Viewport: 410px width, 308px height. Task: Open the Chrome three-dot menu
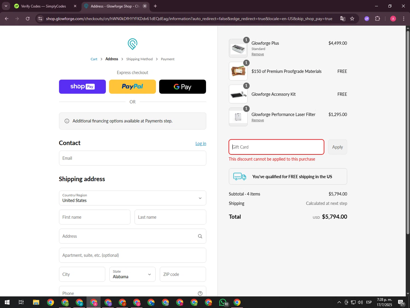(x=403, y=19)
